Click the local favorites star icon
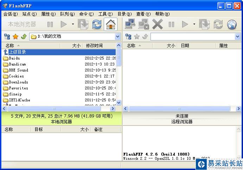Viewport: 243px width, 170px height. coord(15,37)
